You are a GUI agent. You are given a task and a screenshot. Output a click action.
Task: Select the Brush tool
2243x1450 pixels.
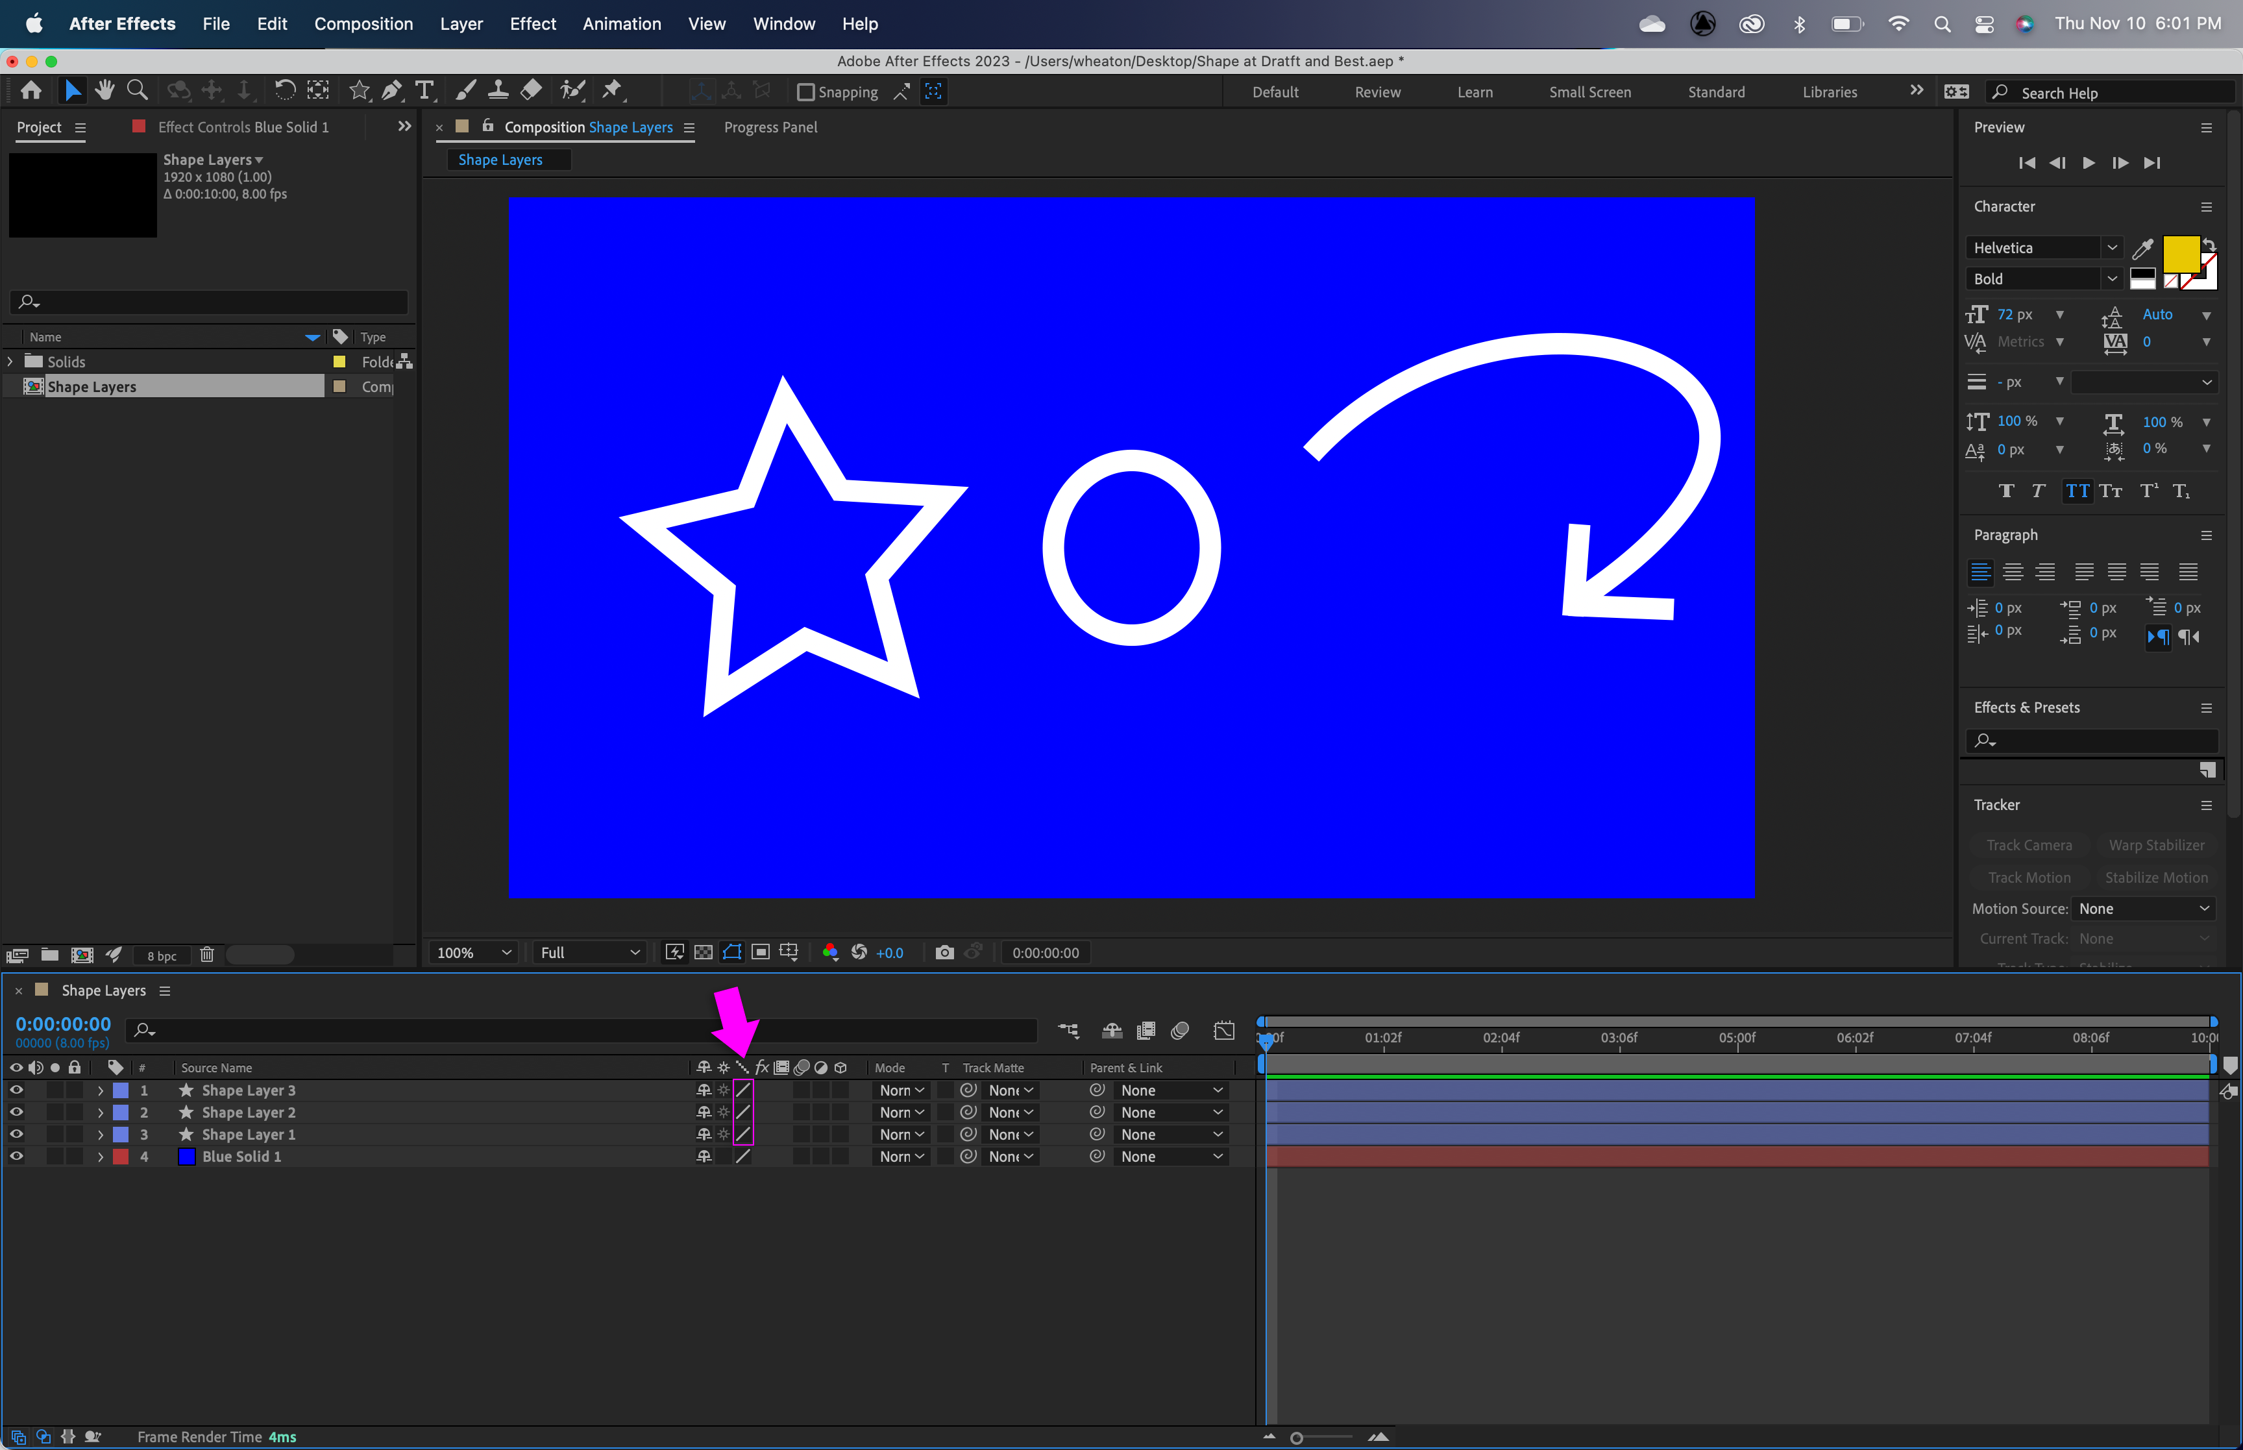click(x=465, y=90)
